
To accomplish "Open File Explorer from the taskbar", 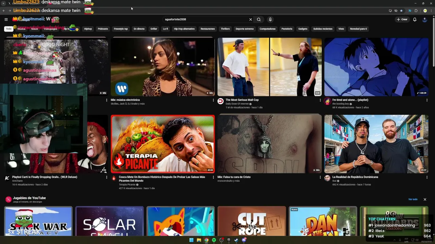I will pyautogui.click(x=199, y=240).
